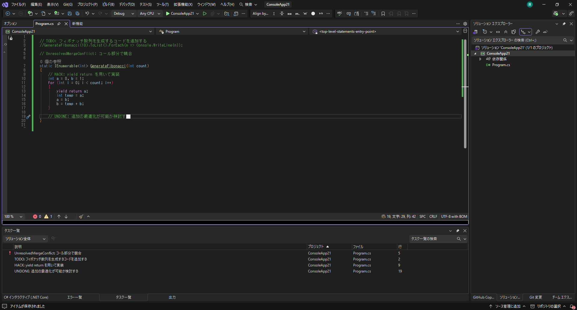577x310 pixels.
Task: Pin the Program.cs tab
Action: [59, 24]
